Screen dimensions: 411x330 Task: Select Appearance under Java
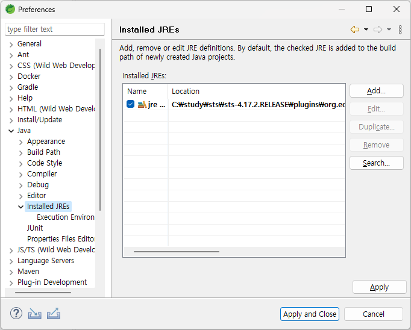46,142
